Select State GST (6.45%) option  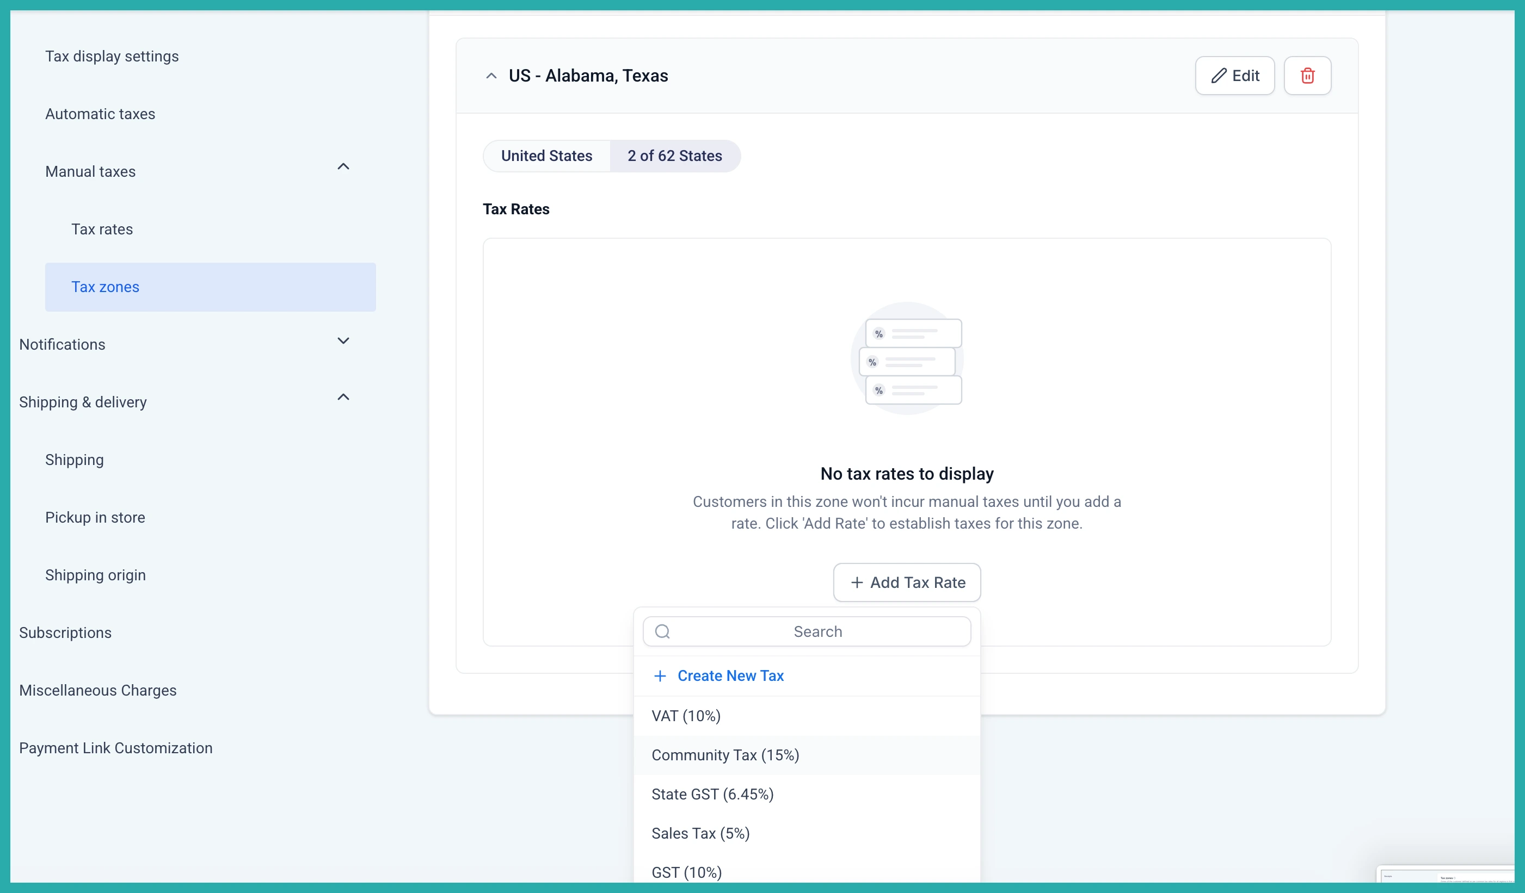tap(807, 795)
